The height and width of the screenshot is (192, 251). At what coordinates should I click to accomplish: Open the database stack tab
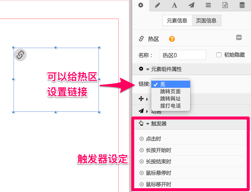[x=242, y=5]
